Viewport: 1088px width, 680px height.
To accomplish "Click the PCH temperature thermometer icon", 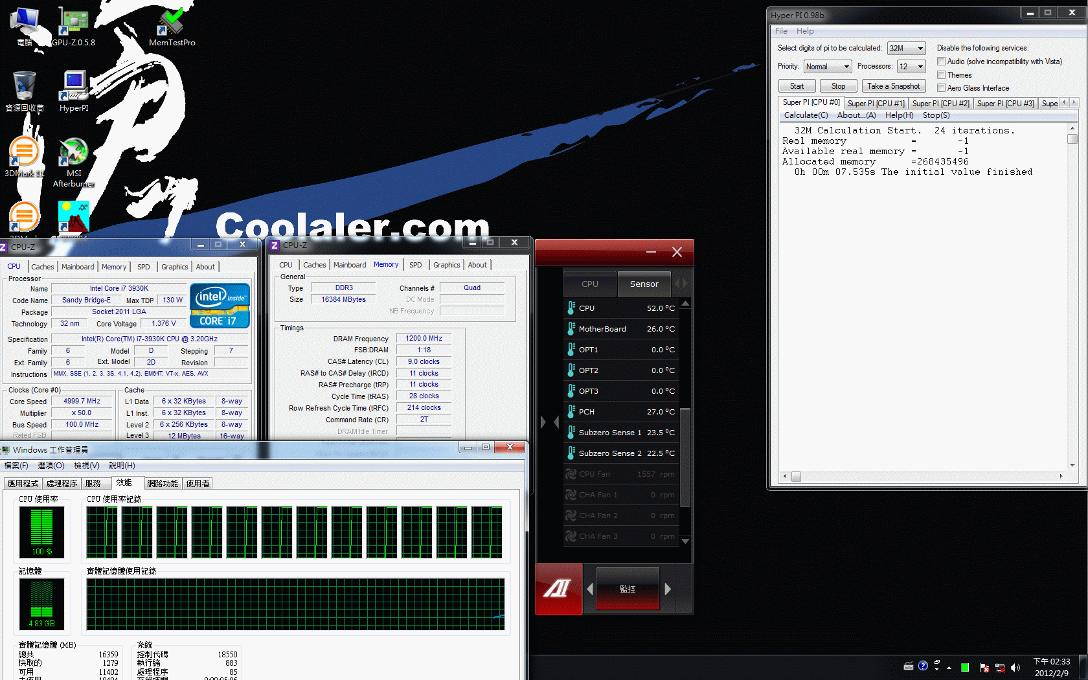I will [571, 412].
